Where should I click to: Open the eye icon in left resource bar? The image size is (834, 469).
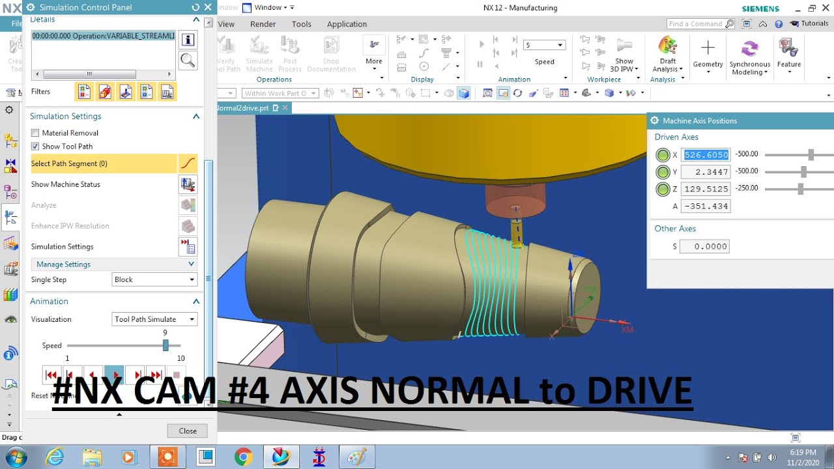click(x=10, y=319)
